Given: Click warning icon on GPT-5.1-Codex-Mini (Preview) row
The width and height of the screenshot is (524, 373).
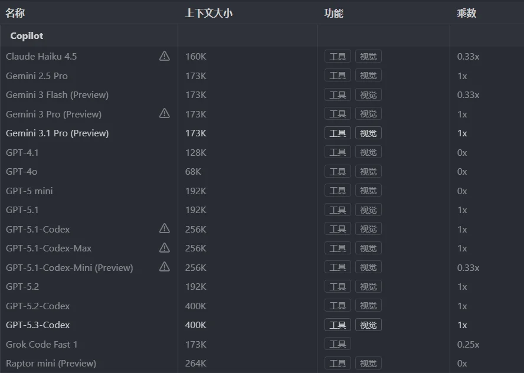Looking at the screenshot, I should click(165, 267).
